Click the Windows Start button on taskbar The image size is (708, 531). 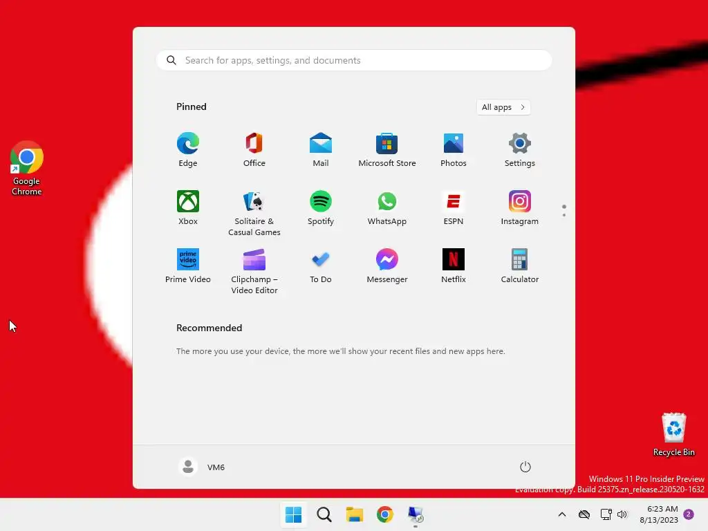click(293, 514)
